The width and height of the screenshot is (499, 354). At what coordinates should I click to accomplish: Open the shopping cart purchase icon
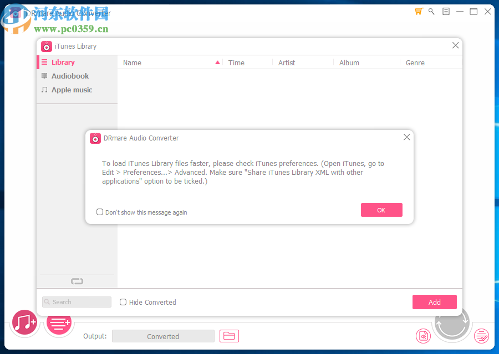coord(418,11)
